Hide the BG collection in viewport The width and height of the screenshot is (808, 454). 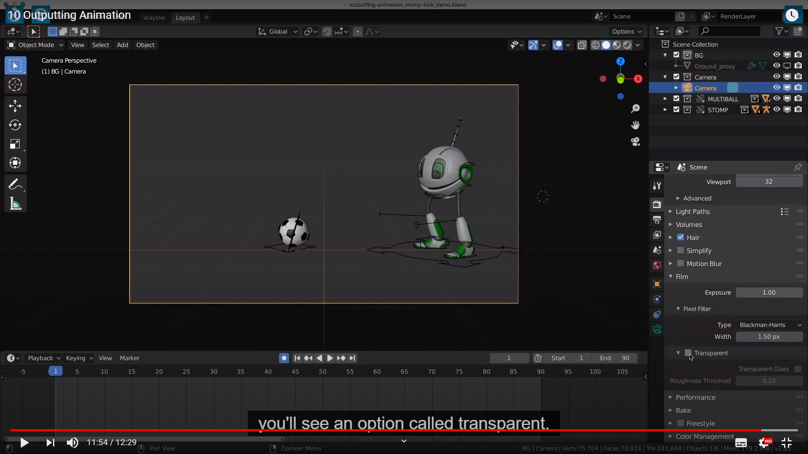coord(776,55)
